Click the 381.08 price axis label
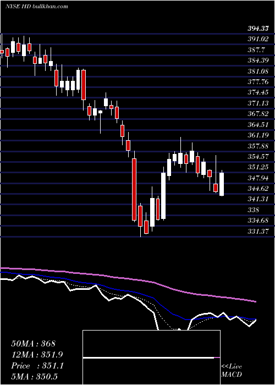Image resolution: width=275 pixels, height=385 pixels. click(x=257, y=71)
